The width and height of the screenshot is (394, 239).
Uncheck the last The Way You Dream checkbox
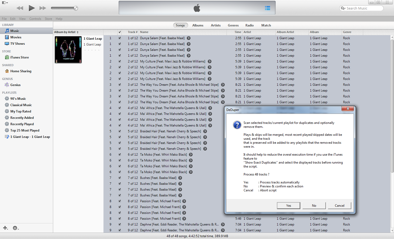coord(120,102)
